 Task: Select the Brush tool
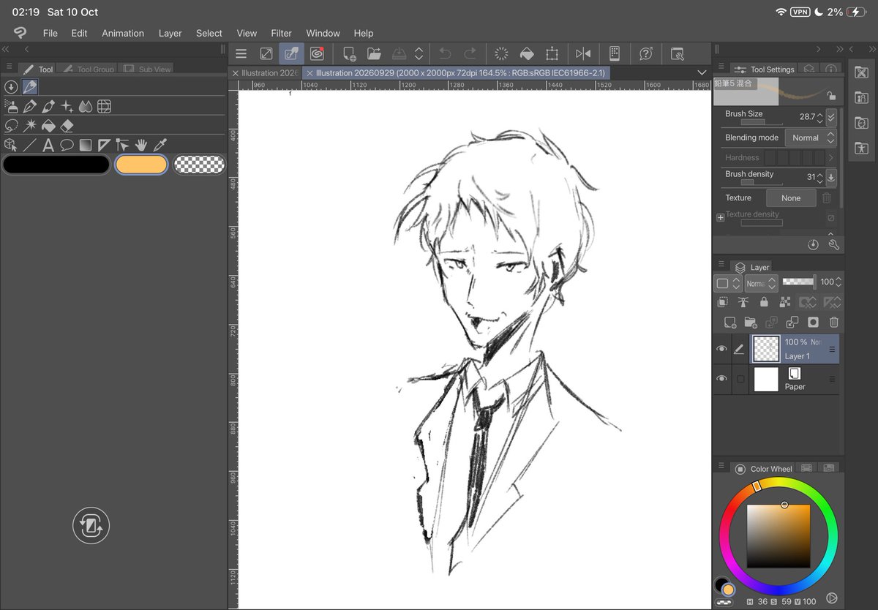[x=48, y=107]
